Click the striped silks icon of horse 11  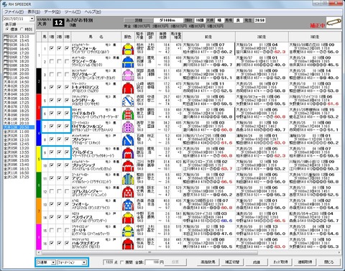pyautogui.click(x=128, y=178)
